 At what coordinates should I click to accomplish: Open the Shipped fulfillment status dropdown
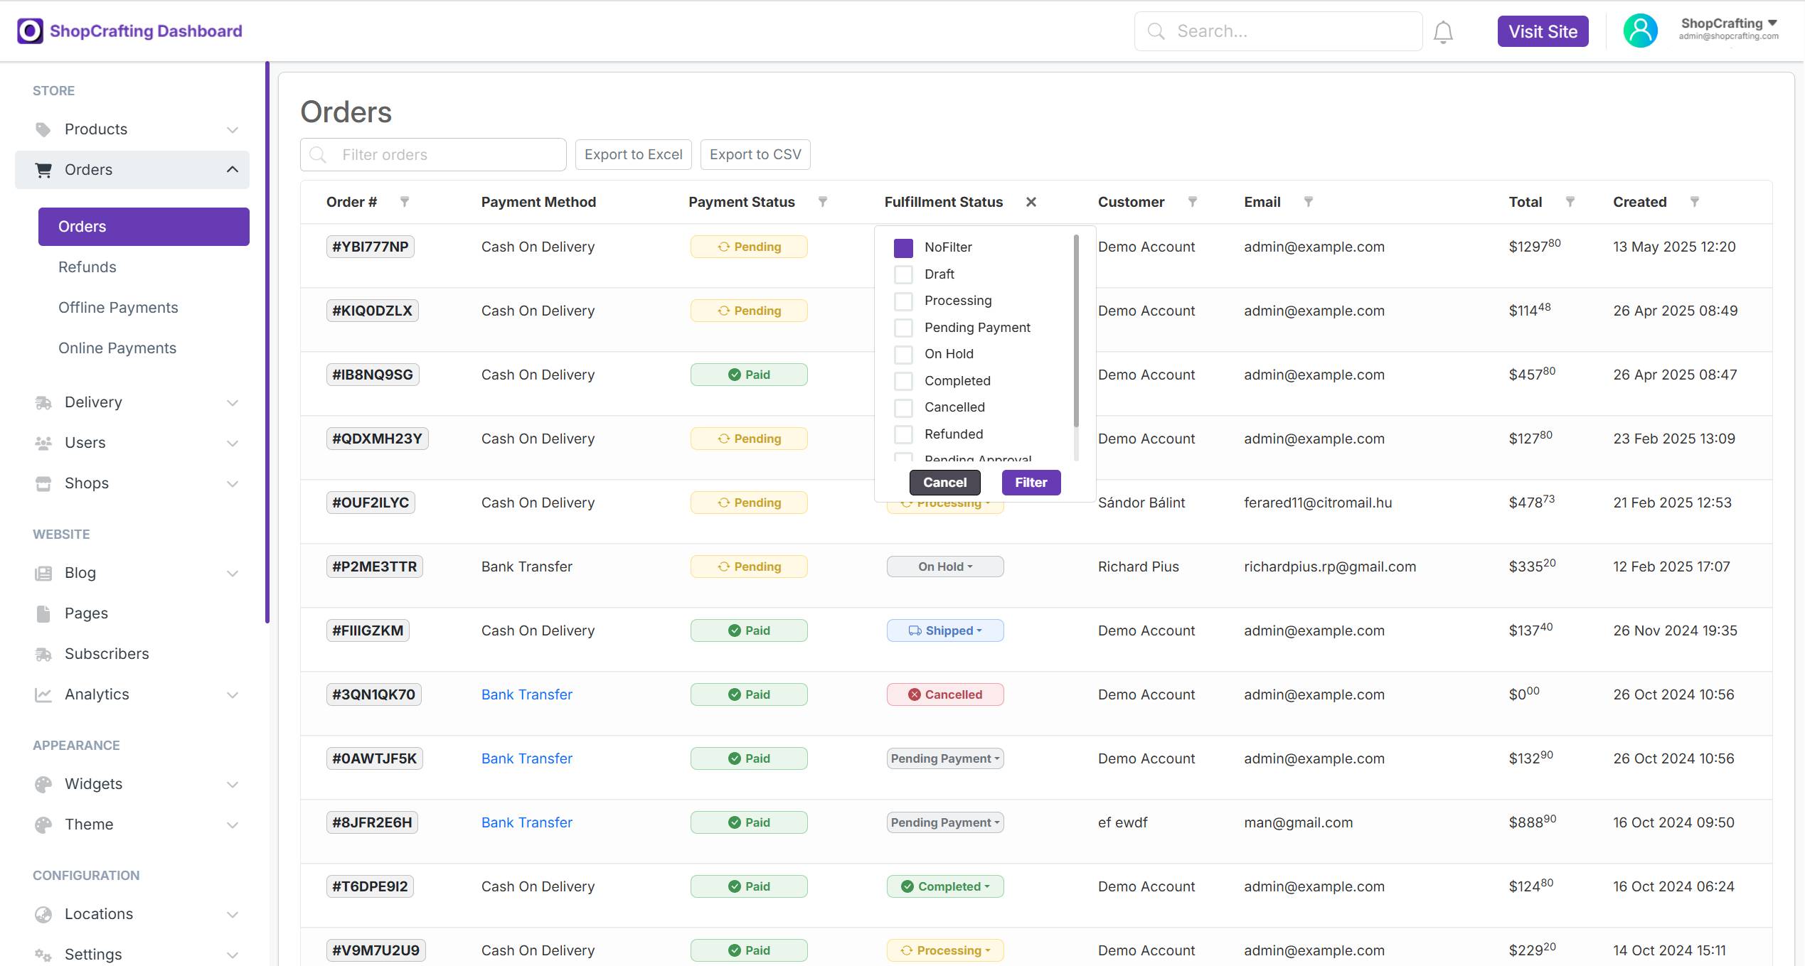click(944, 630)
